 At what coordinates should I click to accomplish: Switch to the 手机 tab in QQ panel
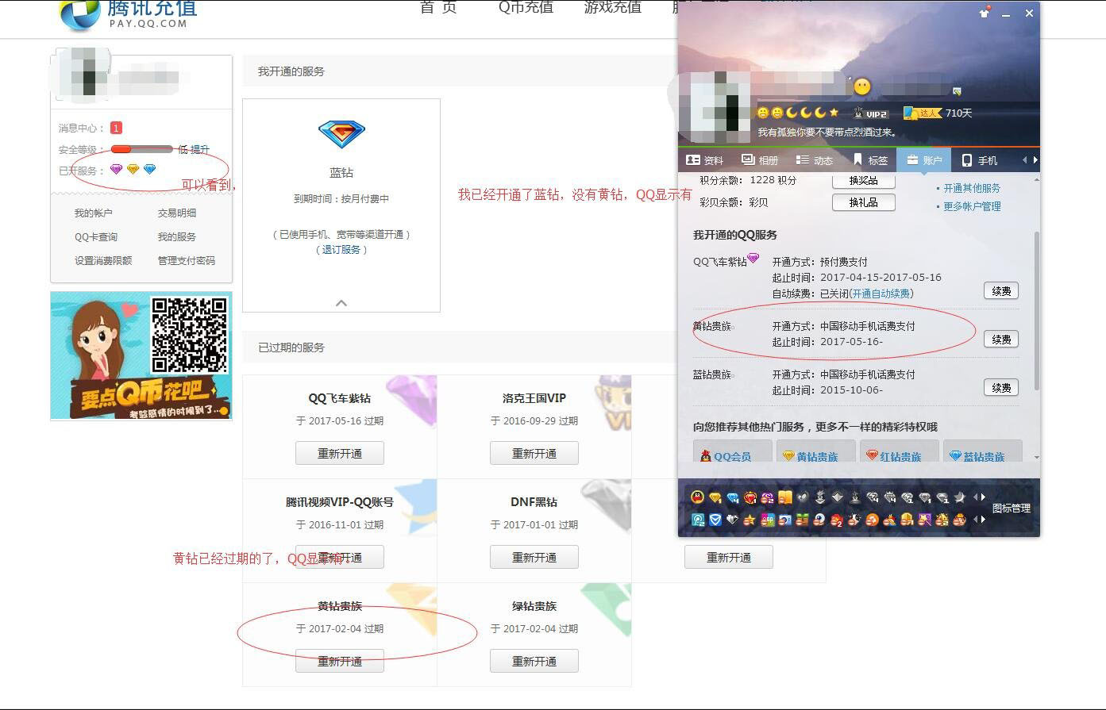pyautogui.click(x=979, y=159)
